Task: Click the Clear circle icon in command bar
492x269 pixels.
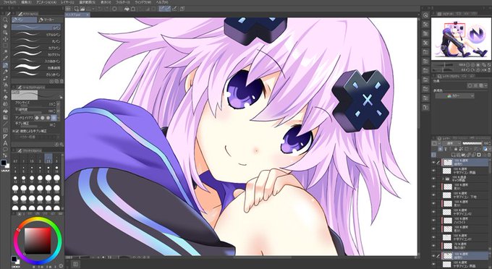Action: [x=114, y=9]
